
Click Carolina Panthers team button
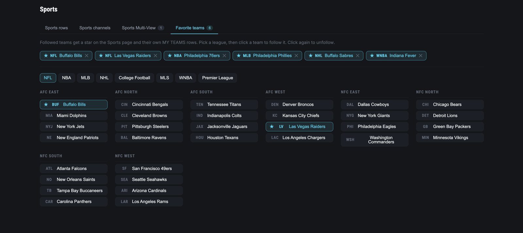point(74,202)
